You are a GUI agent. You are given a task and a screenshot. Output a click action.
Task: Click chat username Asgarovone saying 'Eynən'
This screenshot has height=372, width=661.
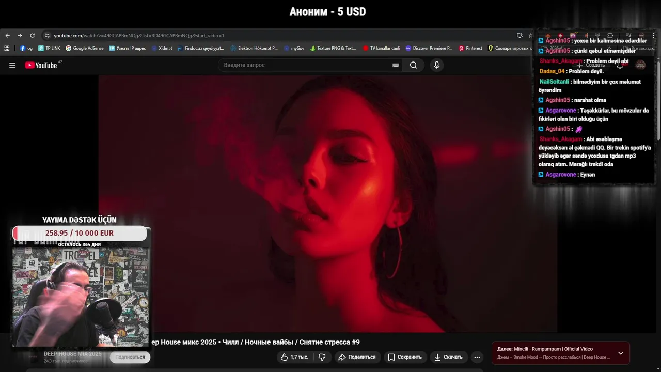(561, 175)
